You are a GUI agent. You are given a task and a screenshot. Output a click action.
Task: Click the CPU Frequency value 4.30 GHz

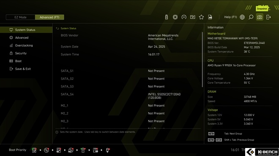click(249, 74)
